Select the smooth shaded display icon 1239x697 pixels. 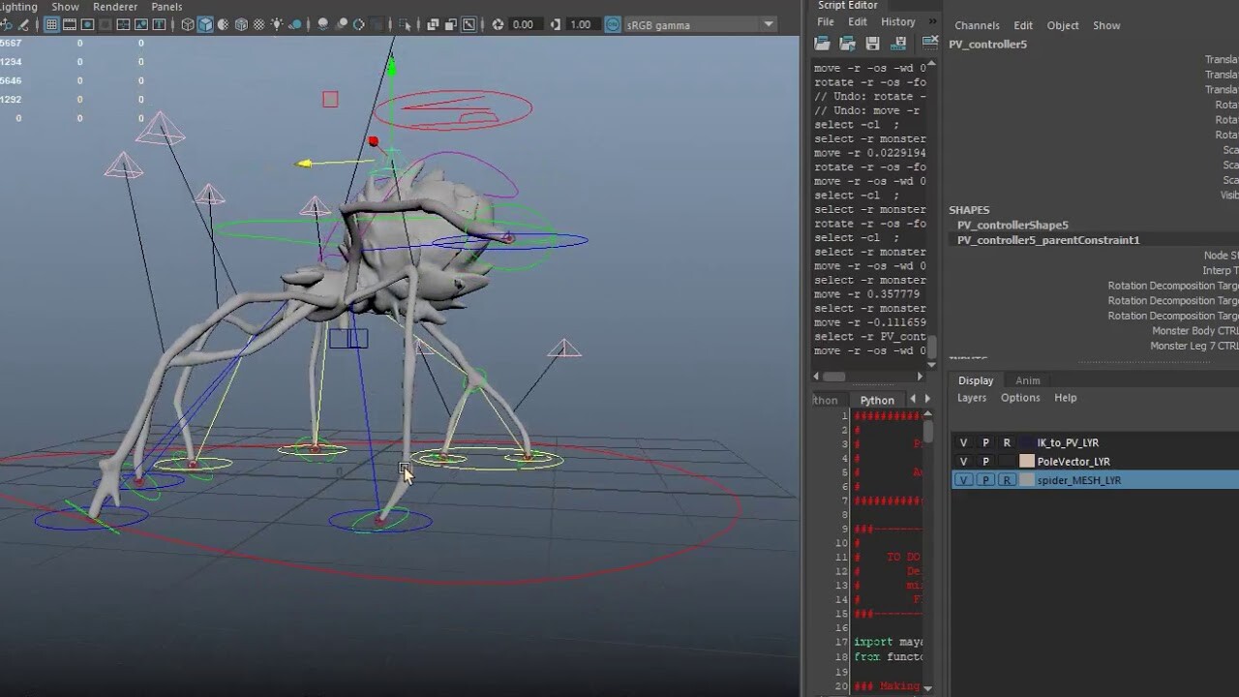click(204, 25)
